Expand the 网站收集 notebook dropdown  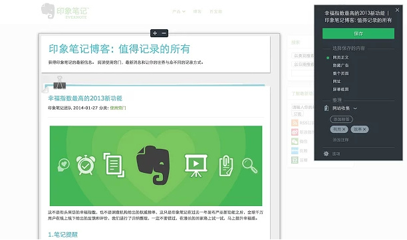(x=355, y=108)
